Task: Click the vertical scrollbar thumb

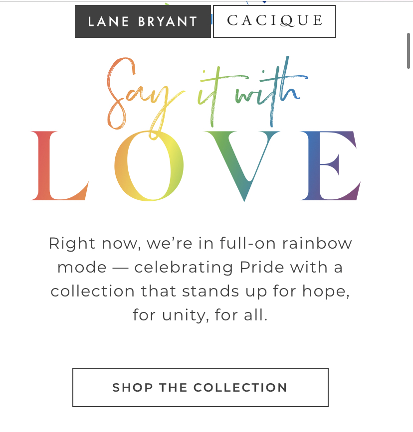Action: click(x=409, y=51)
